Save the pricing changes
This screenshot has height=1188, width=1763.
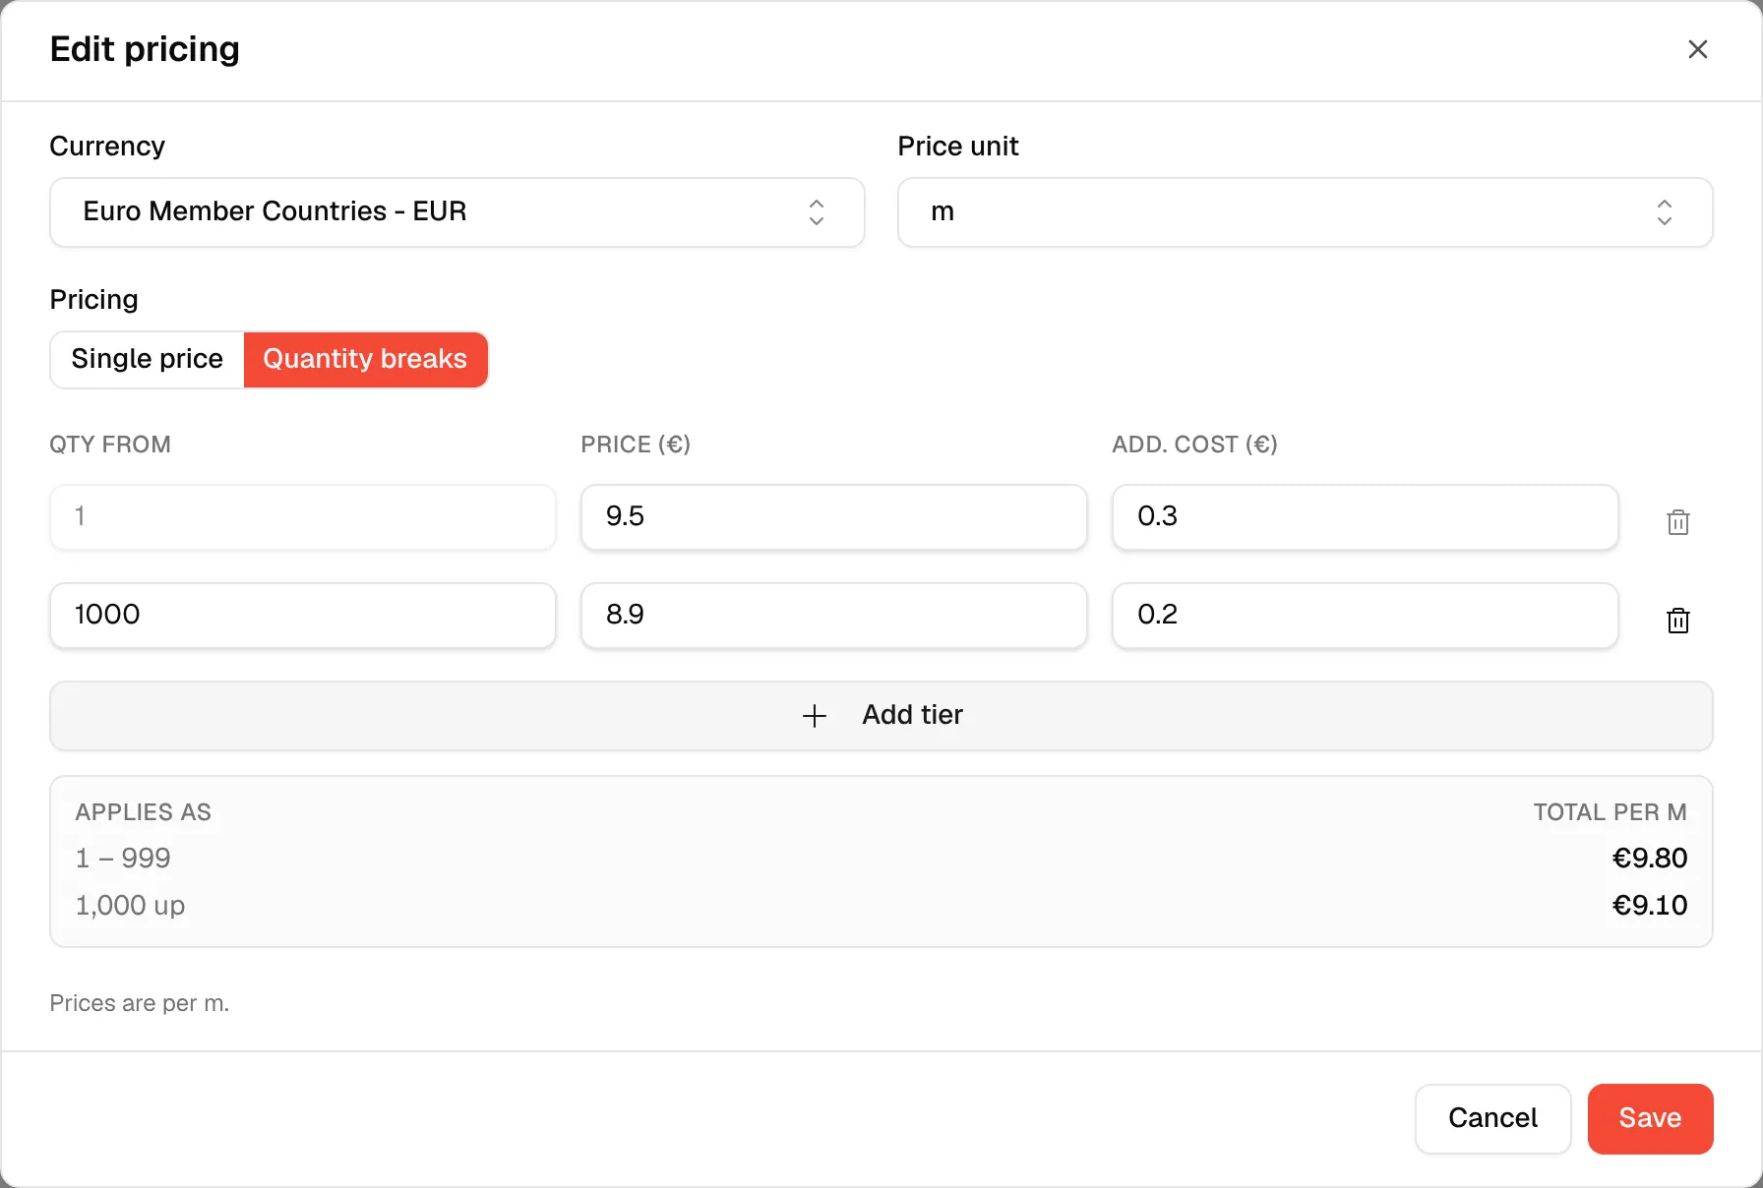click(1650, 1118)
